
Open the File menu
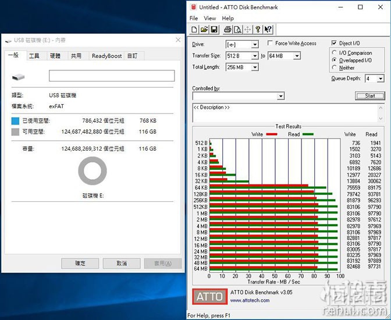tap(194, 18)
